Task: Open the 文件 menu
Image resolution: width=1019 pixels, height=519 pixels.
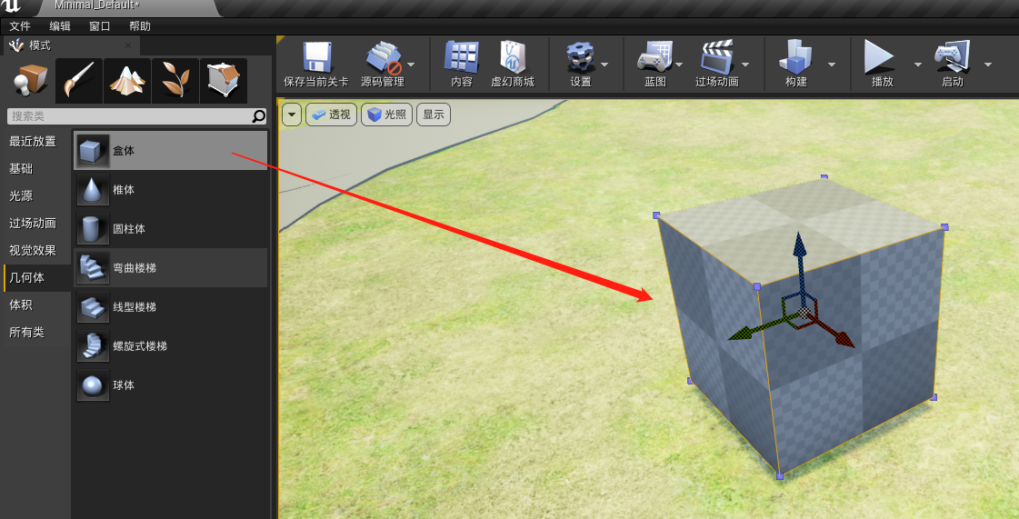Action: point(20,26)
